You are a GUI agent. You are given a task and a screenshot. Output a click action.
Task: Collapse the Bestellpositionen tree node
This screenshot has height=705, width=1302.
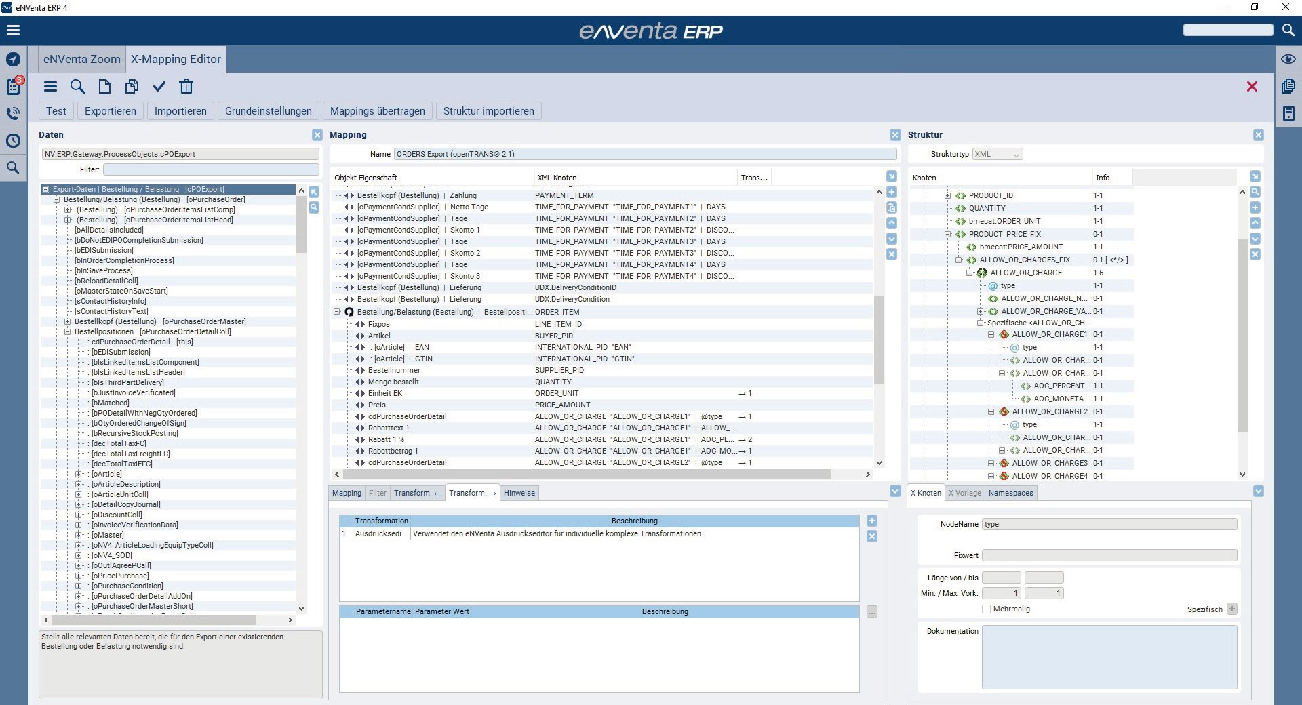pyautogui.click(x=68, y=331)
